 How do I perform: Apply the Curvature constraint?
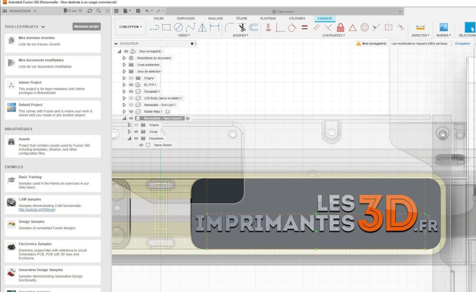400,28
